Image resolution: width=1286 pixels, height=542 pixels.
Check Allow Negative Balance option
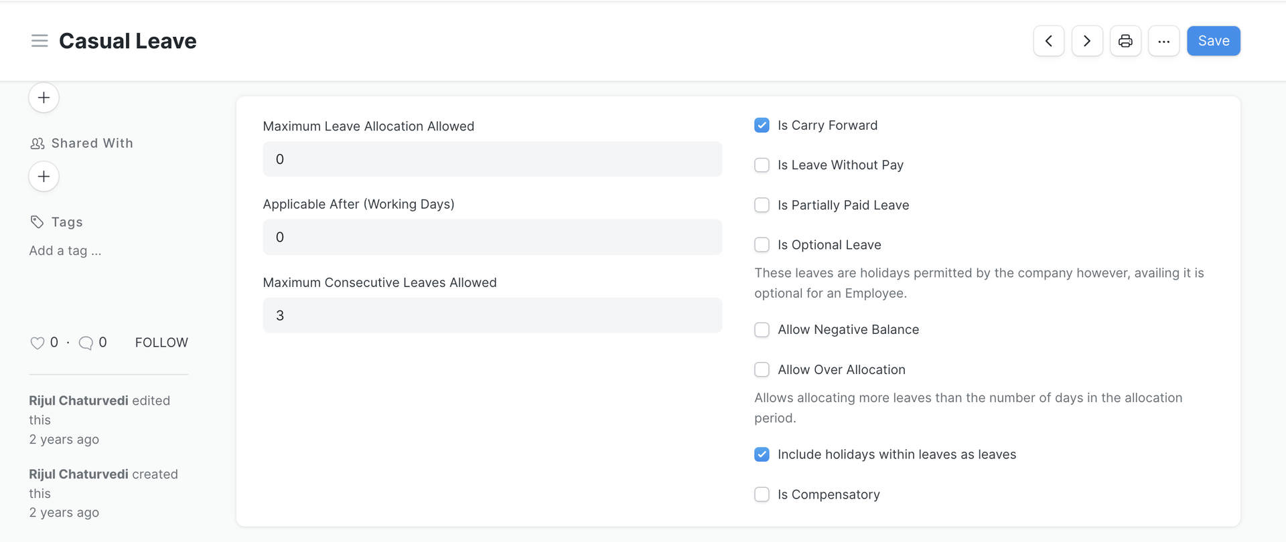[x=762, y=330]
